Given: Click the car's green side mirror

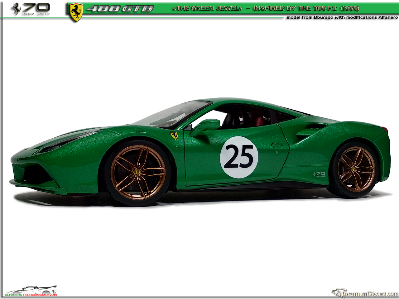Looking at the screenshot, I should (205, 127).
